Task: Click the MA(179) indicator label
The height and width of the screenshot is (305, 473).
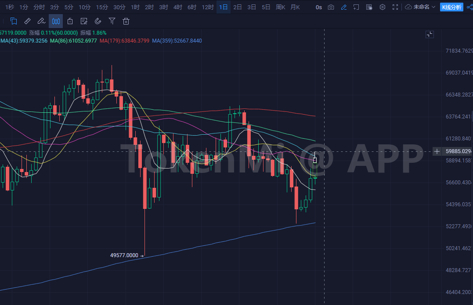Action: tap(124, 40)
